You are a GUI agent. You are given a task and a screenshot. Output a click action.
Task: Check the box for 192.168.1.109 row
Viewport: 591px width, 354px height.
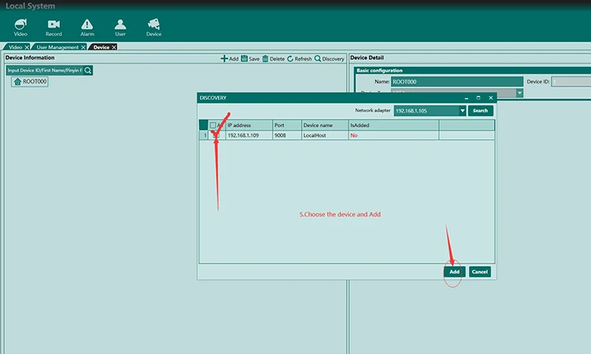click(x=216, y=135)
